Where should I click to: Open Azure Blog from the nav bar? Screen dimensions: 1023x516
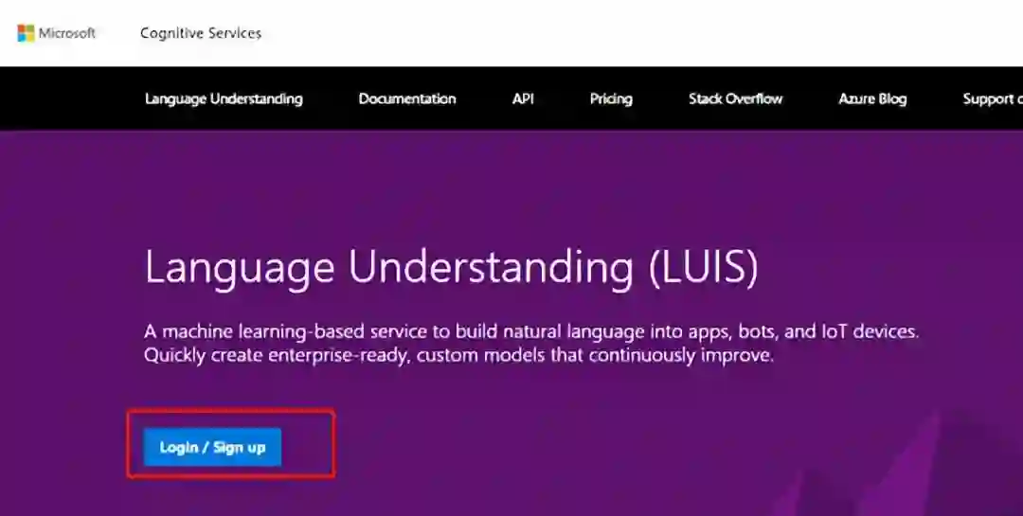(x=872, y=98)
